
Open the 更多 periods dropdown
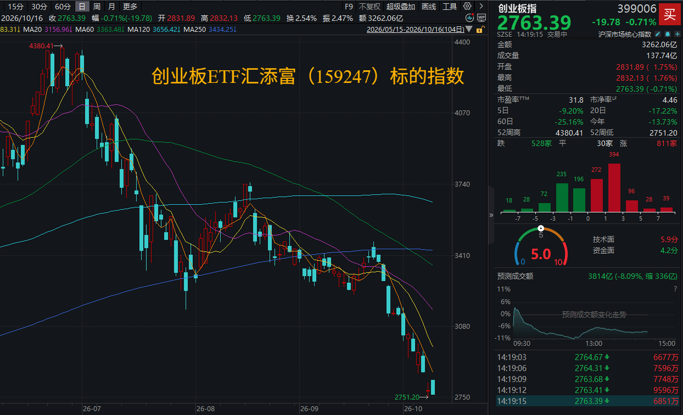click(130, 7)
